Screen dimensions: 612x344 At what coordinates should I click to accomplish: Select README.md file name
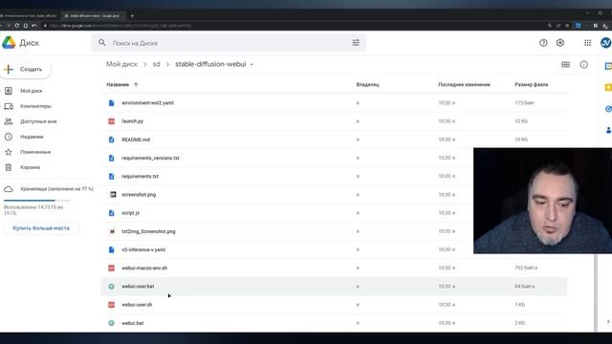point(136,140)
